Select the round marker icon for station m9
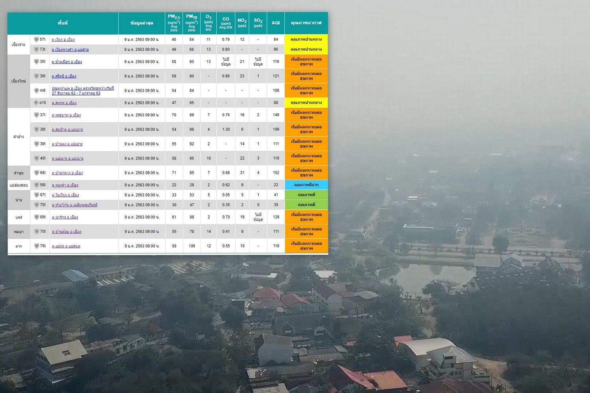Screen dimensions: 590x393 [36, 91]
